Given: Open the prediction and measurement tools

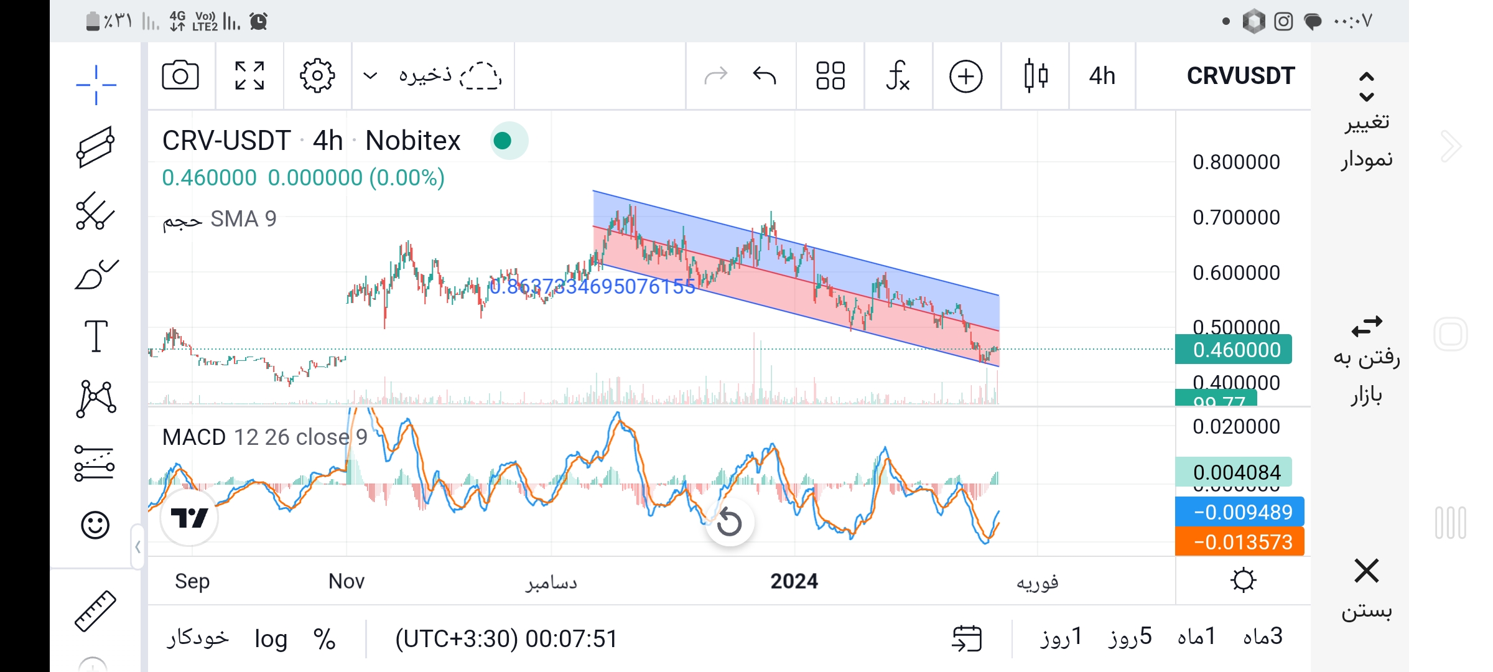Looking at the screenshot, I should click(95, 464).
